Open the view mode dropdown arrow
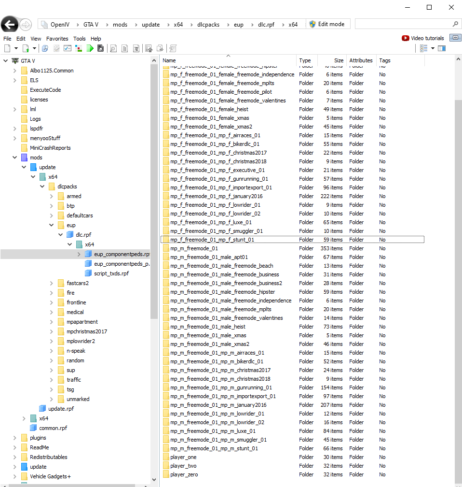 point(433,48)
